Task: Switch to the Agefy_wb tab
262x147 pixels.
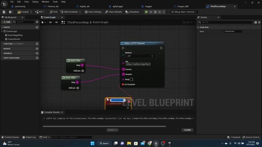Action: 85,7
